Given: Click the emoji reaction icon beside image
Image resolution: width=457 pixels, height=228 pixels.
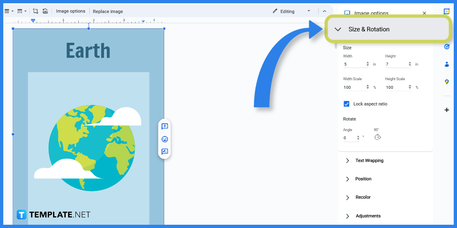Looking at the screenshot, I should pos(165,139).
